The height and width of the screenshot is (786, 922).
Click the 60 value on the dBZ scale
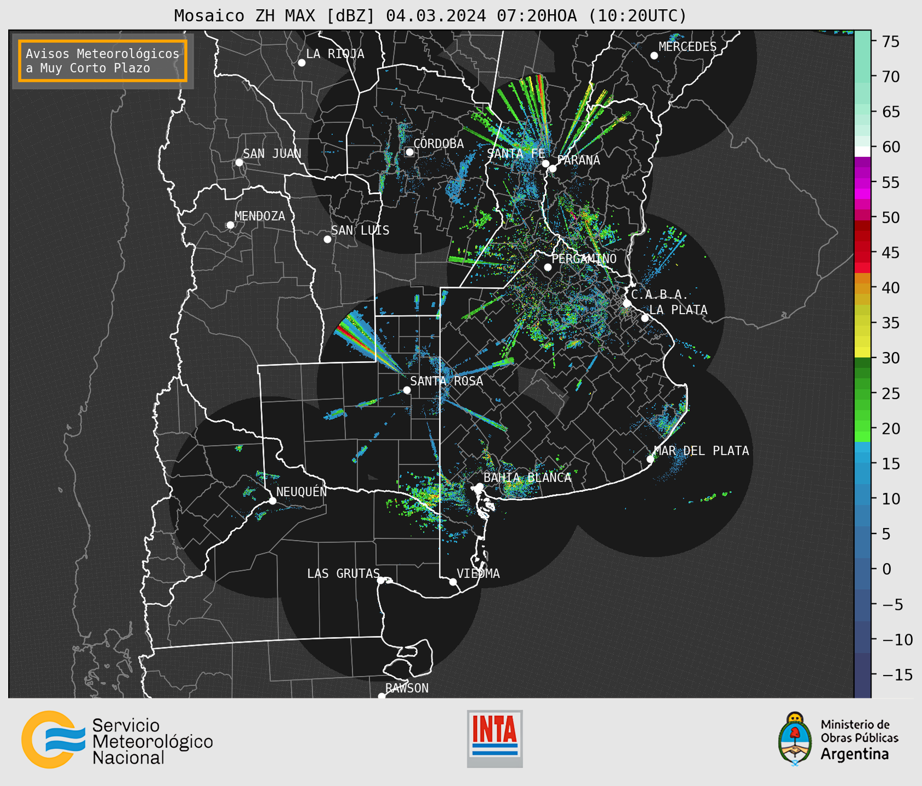[x=890, y=147]
